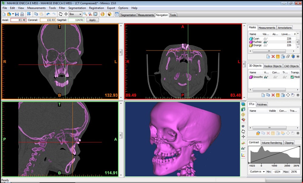Click the 3D view pan icon
Screen dimensions: 303x183
(243, 136)
